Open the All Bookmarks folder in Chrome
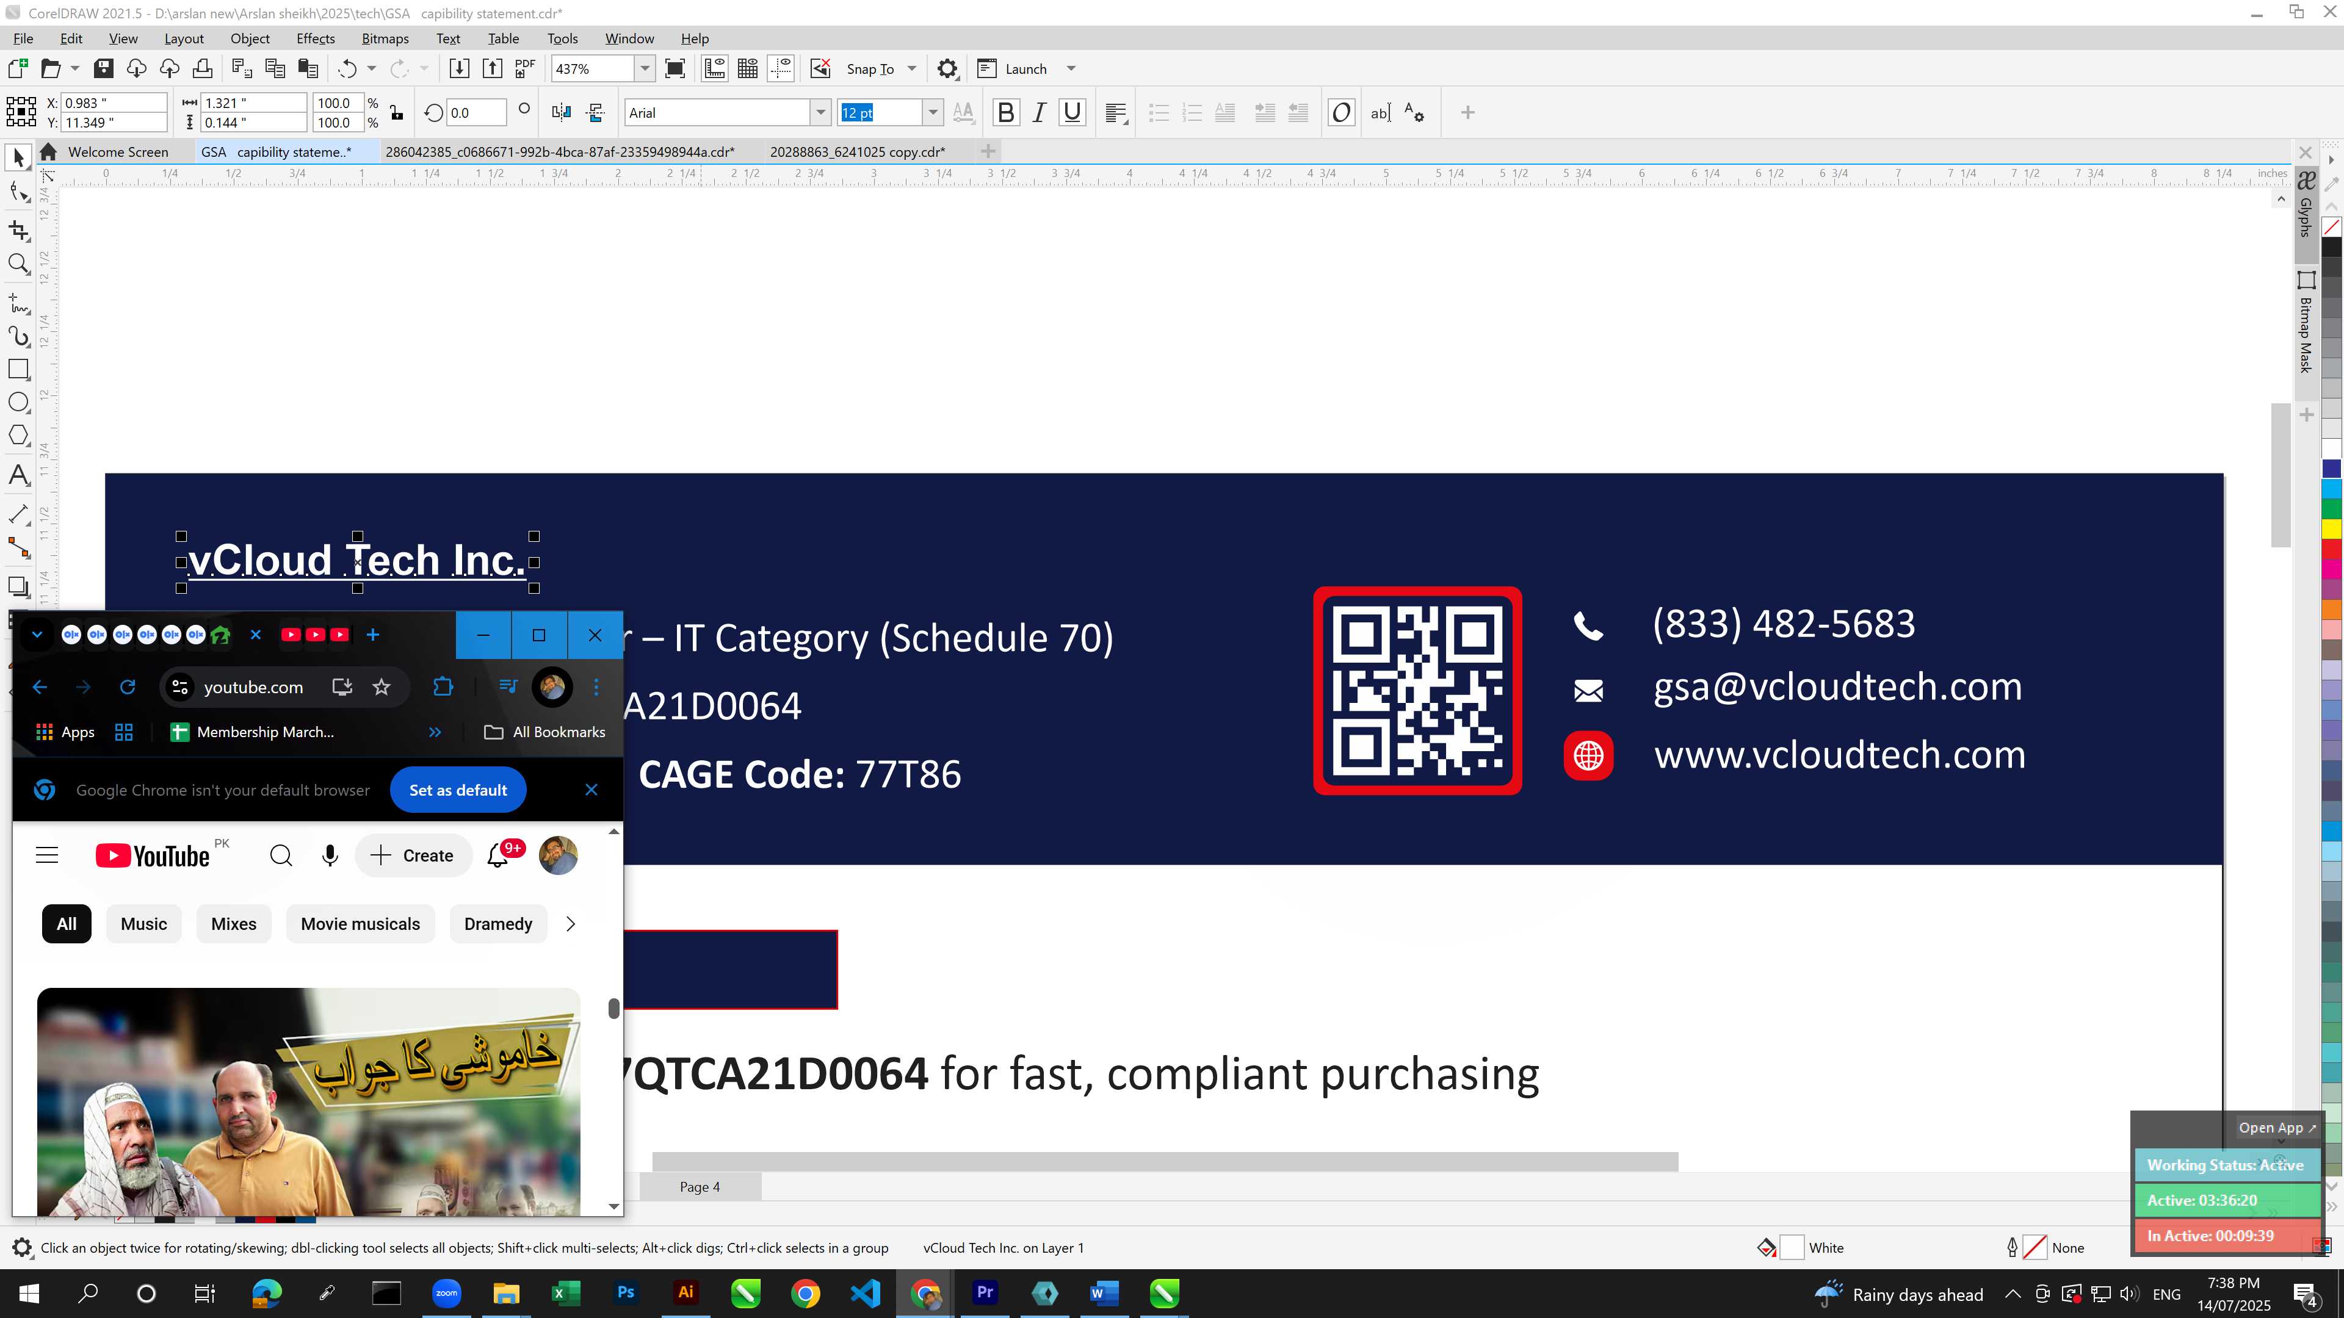Viewport: 2344px width, 1318px height. point(545,732)
